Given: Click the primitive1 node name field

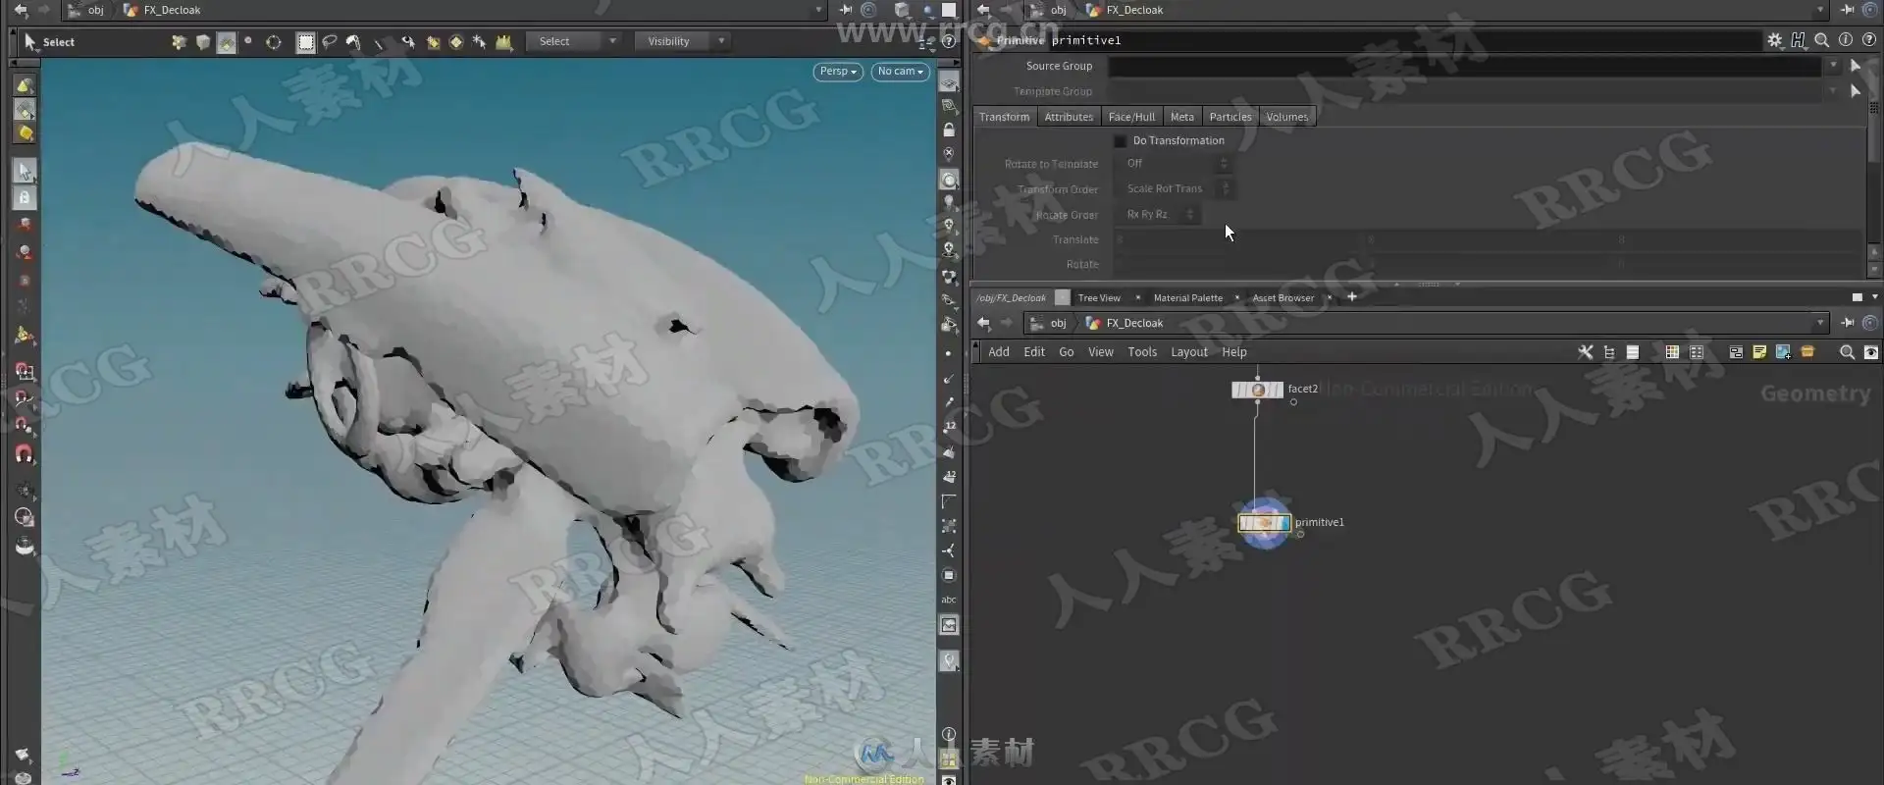Looking at the screenshot, I should coord(1403,40).
